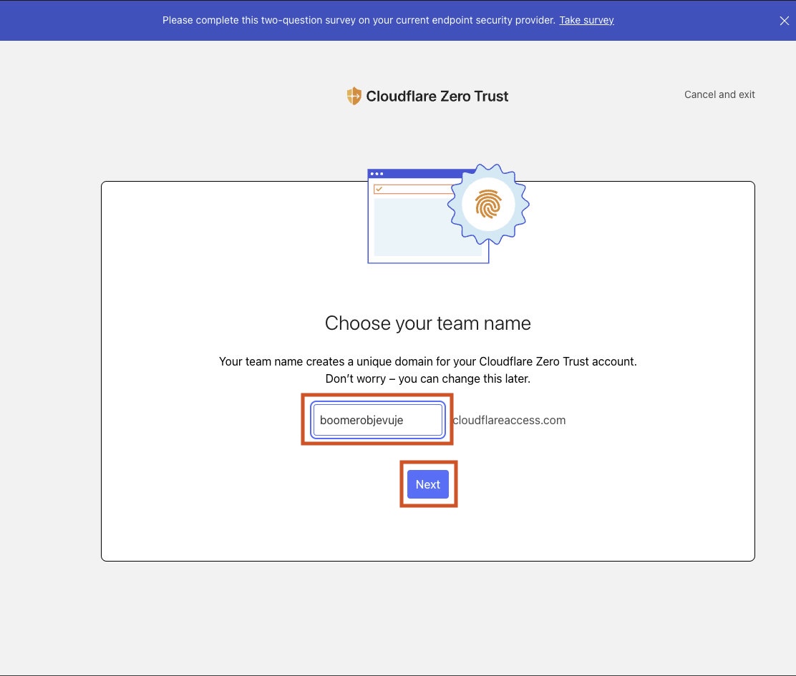Click the 'Choose your team name' heading
The width and height of the screenshot is (796, 676).
(428, 323)
